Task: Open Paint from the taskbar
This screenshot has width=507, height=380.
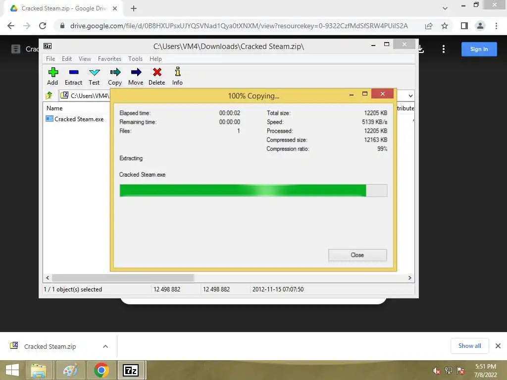Action: (x=70, y=370)
